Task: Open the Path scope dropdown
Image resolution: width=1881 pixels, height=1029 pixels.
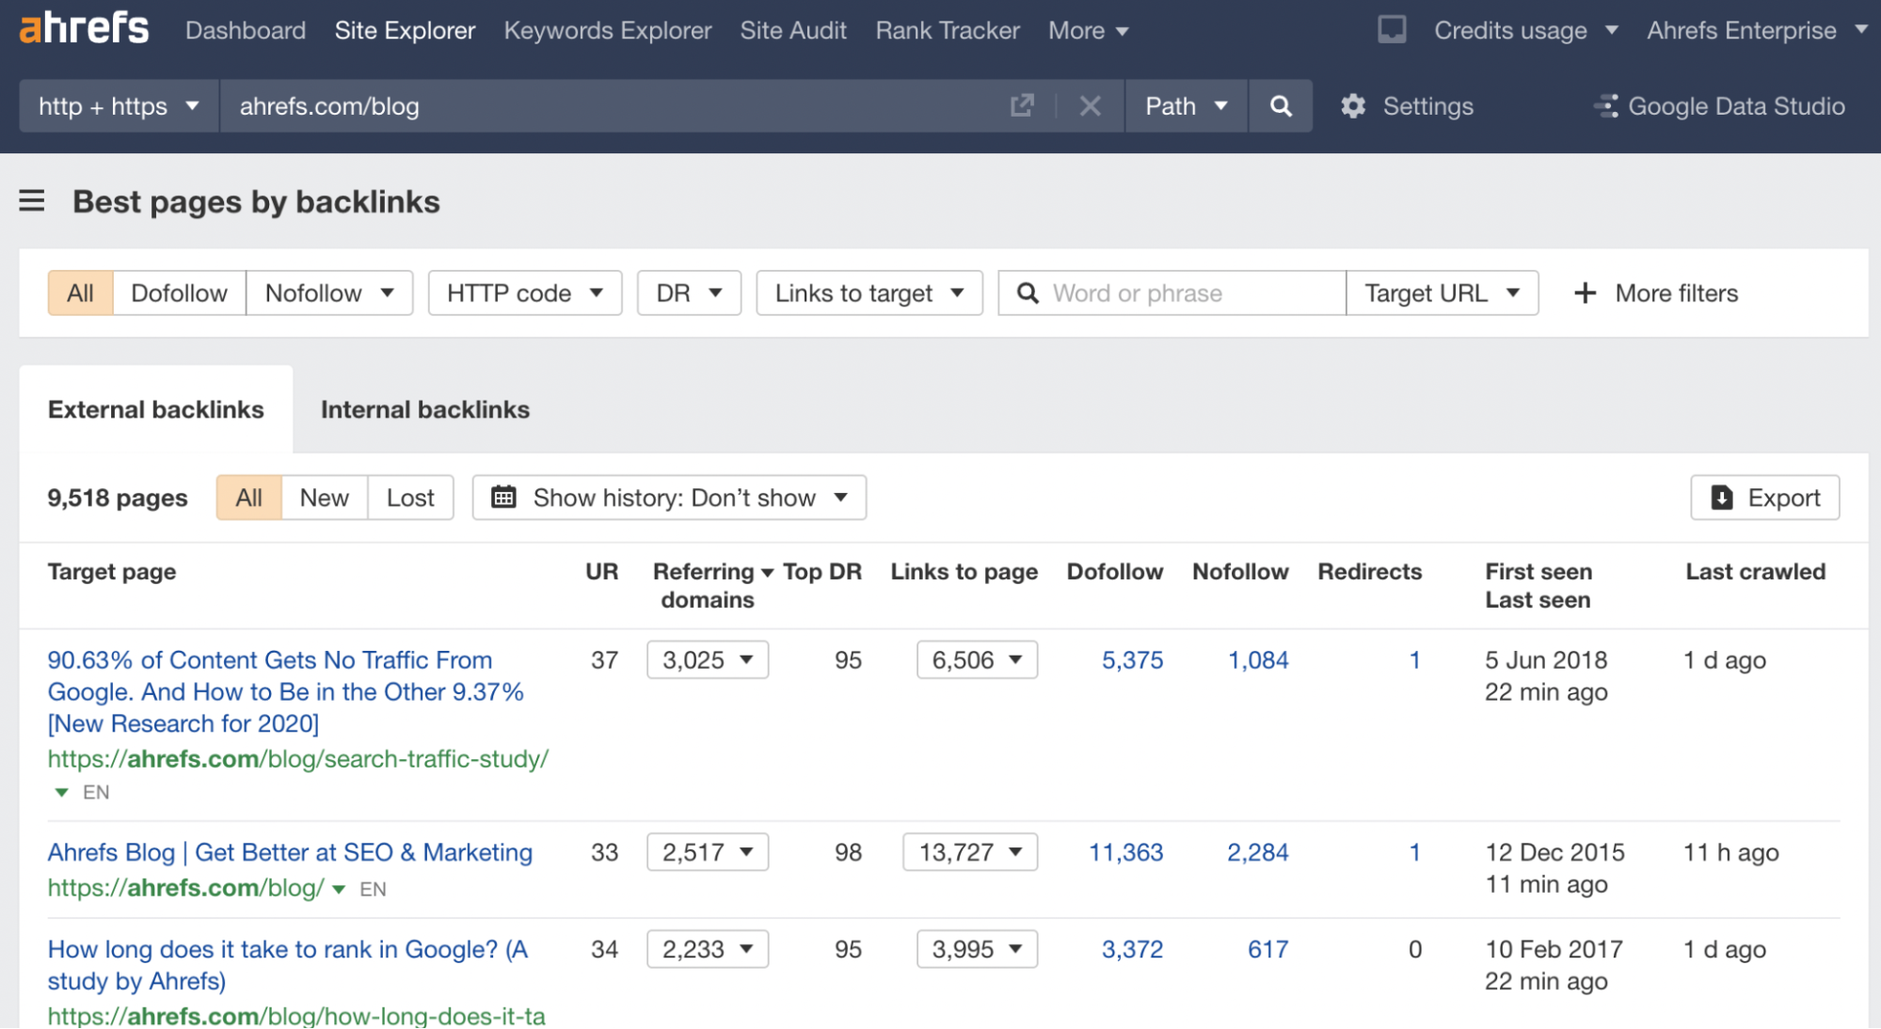Action: 1185,106
